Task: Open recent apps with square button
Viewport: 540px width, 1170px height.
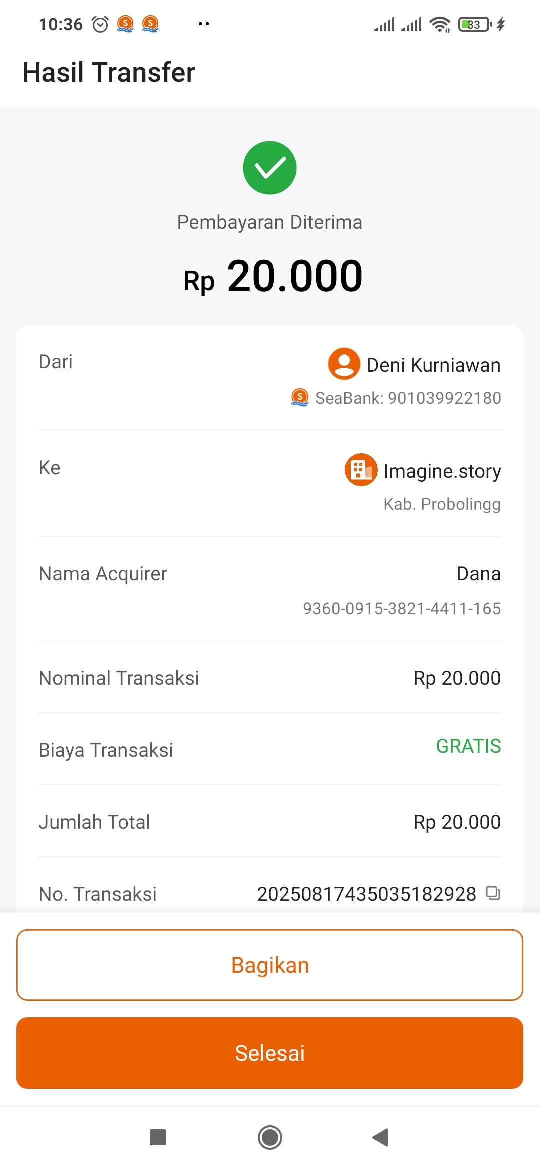Action: point(158,1137)
